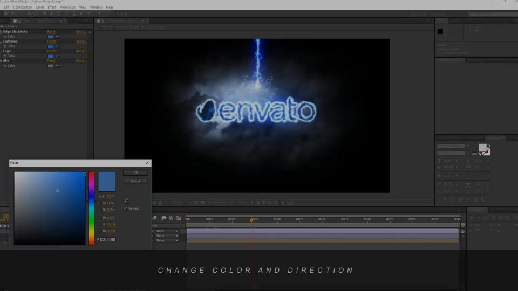Click the auto-keyframe stopwatch icon in timeline
Screen dimensions: 518x291
click(x=171, y=218)
